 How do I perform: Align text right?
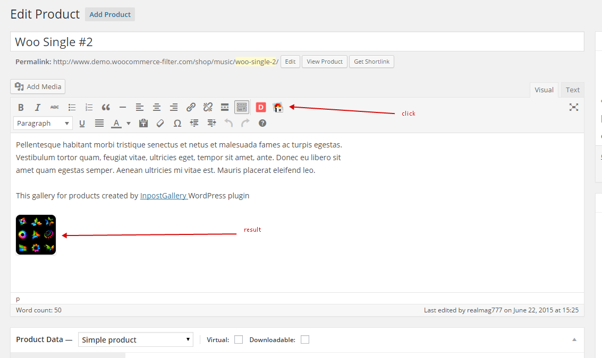pyautogui.click(x=174, y=107)
